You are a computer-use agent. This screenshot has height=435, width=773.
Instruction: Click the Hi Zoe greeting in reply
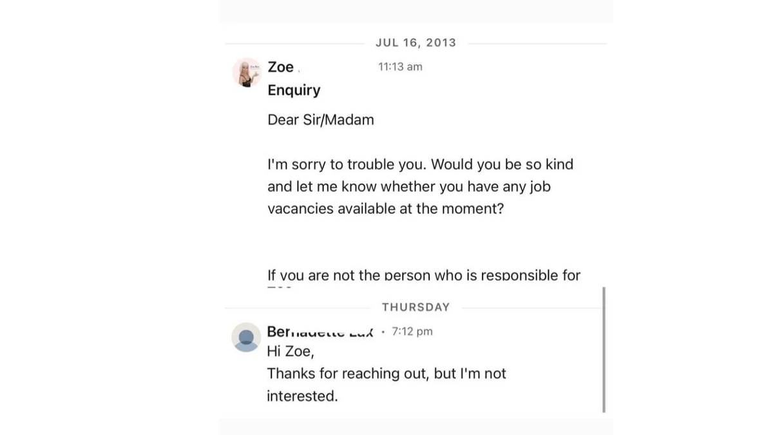pyautogui.click(x=291, y=351)
